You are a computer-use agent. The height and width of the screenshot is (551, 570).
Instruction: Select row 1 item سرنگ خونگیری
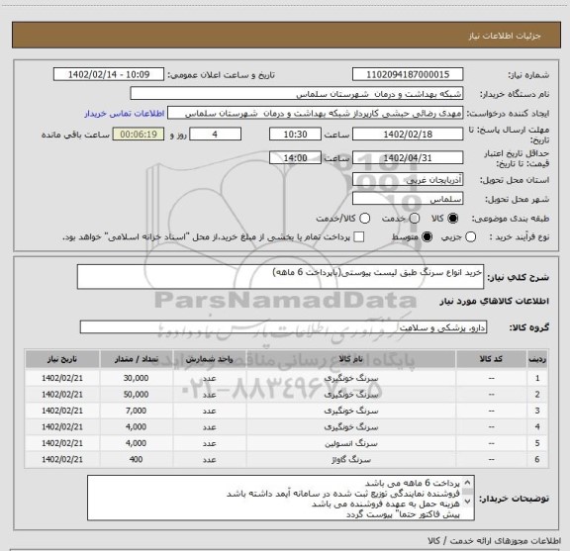tap(351, 378)
